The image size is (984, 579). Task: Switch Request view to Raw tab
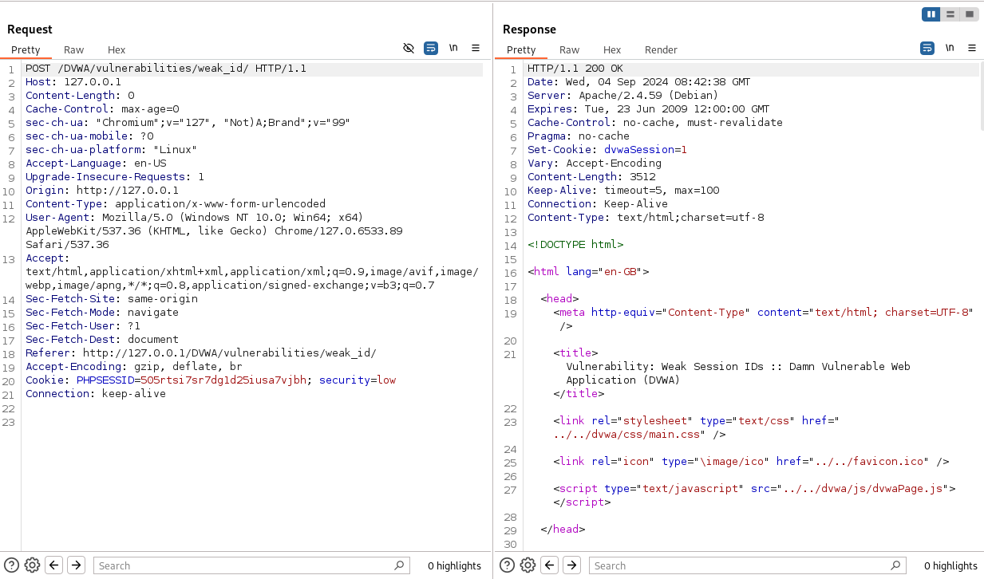73,49
